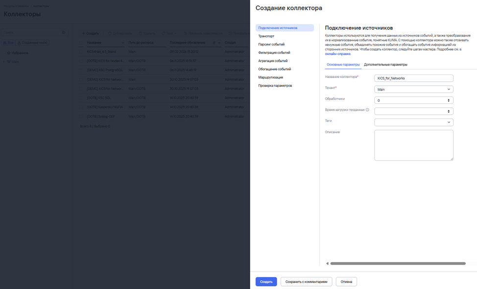
Task: Click the Теги icon in the collectors toolbar
Action: point(165,33)
